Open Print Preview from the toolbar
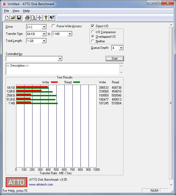This screenshot has height=195, width=176. (x=33, y=18)
